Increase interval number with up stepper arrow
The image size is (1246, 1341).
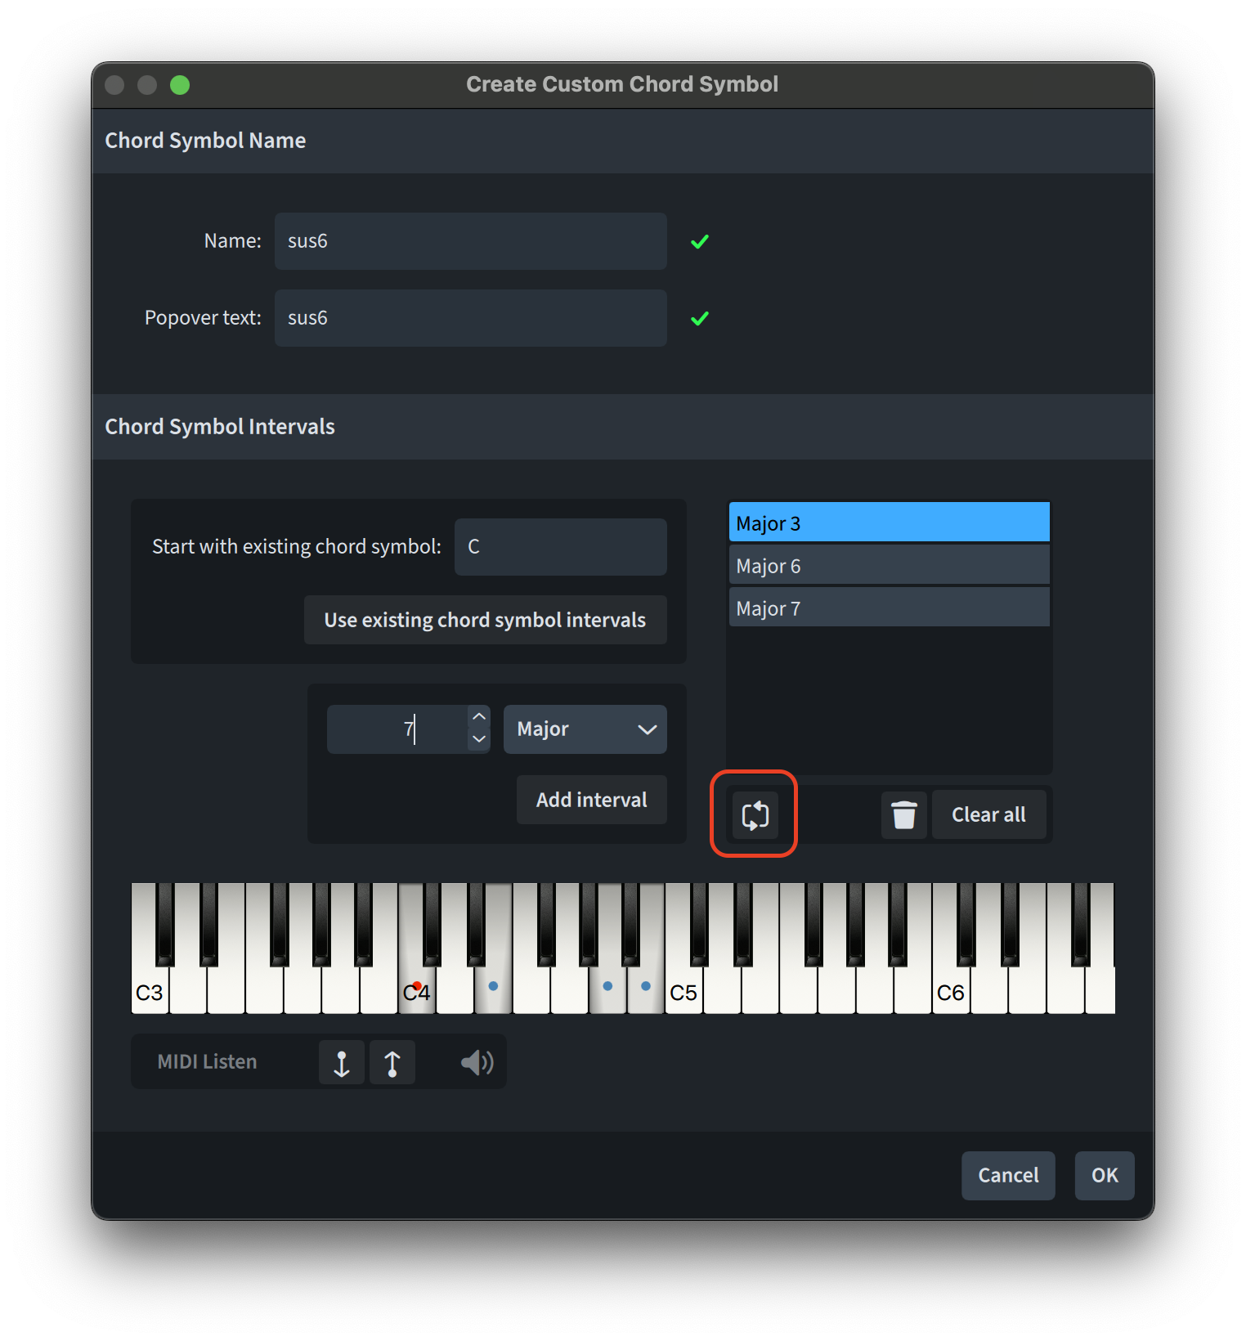(479, 717)
